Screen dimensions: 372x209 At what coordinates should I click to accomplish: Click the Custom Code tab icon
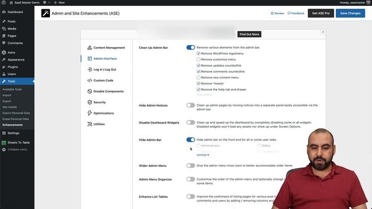[90, 80]
